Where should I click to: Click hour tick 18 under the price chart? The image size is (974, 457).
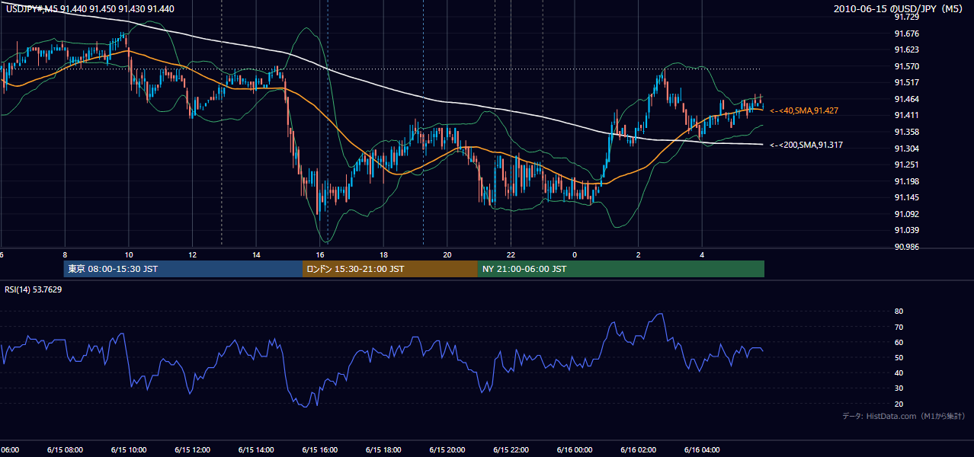click(384, 254)
